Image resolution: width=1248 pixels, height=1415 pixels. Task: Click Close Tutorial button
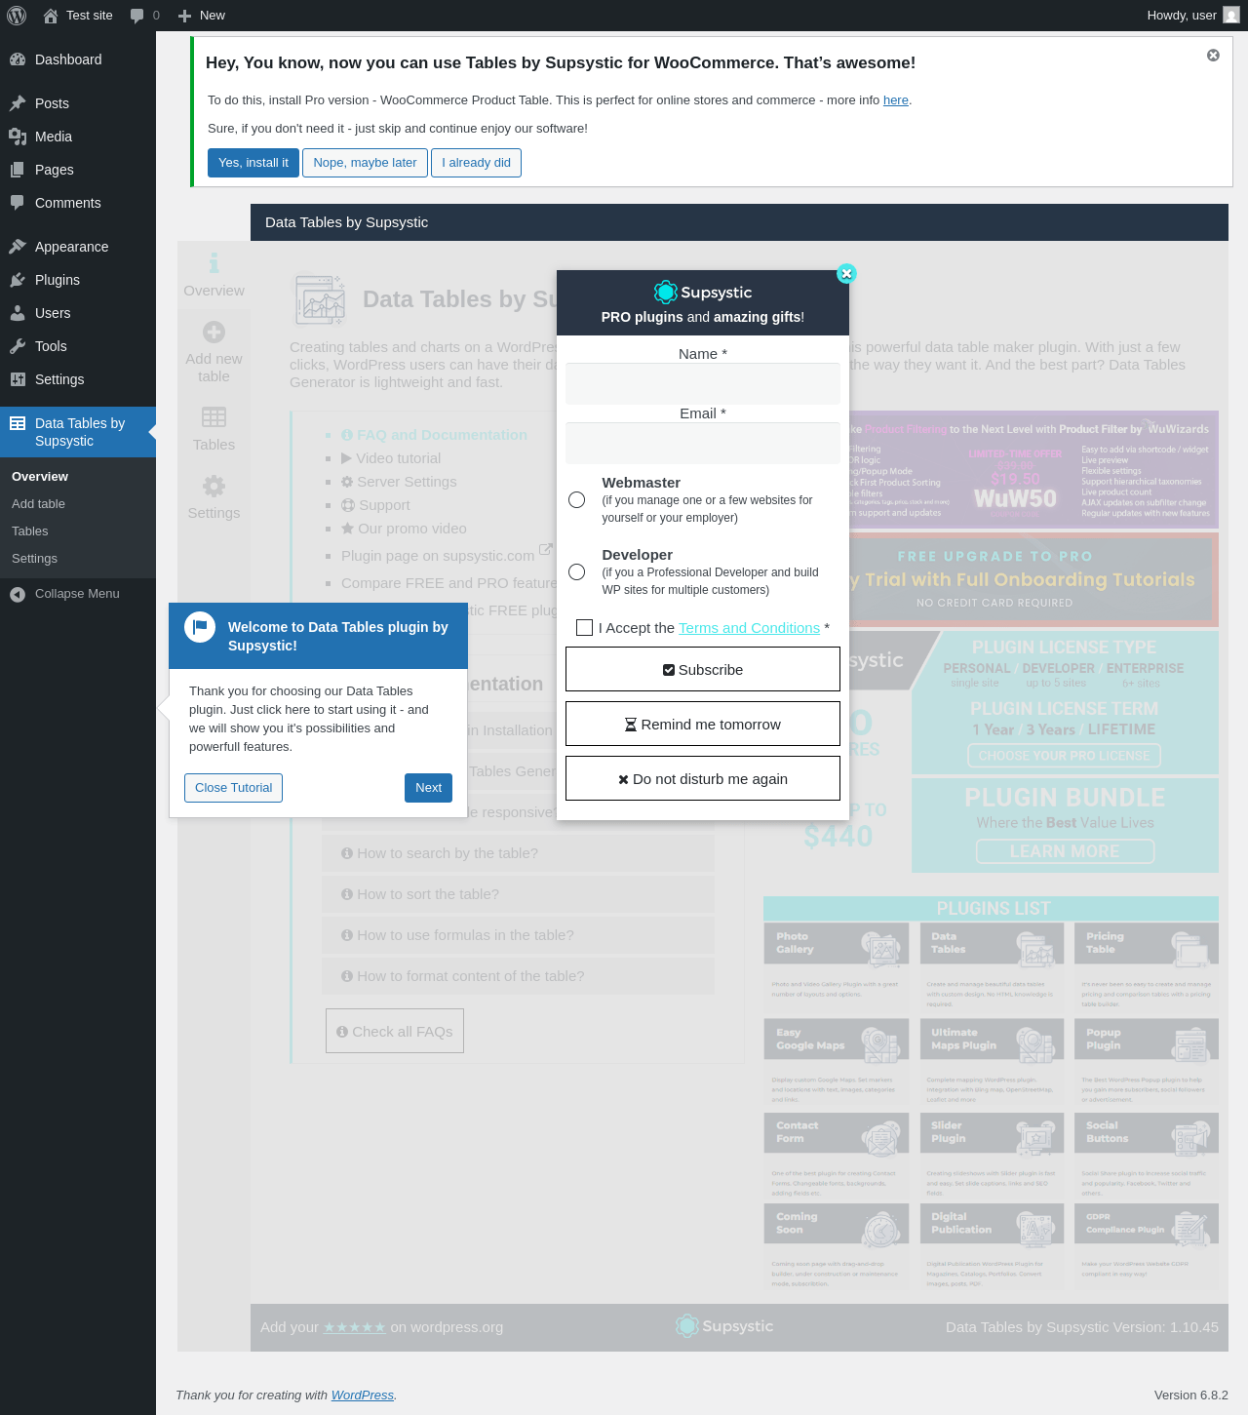[234, 788]
